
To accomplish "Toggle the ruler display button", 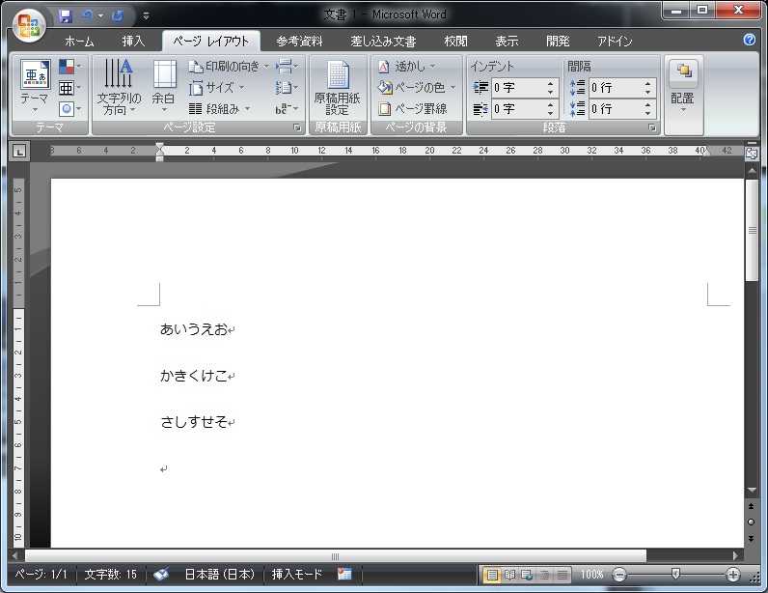I will coord(752,153).
